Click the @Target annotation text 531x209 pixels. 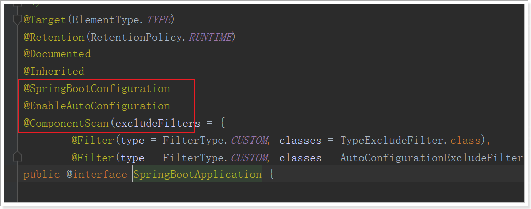click(x=45, y=20)
